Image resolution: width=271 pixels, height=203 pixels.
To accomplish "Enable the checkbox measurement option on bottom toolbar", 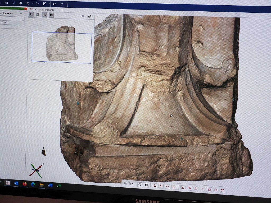I will point(210,189).
